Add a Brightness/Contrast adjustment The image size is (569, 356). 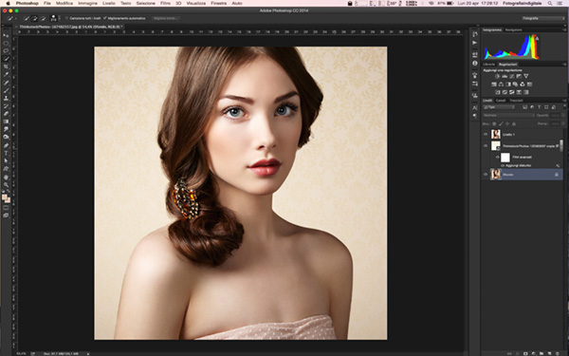coord(497,76)
